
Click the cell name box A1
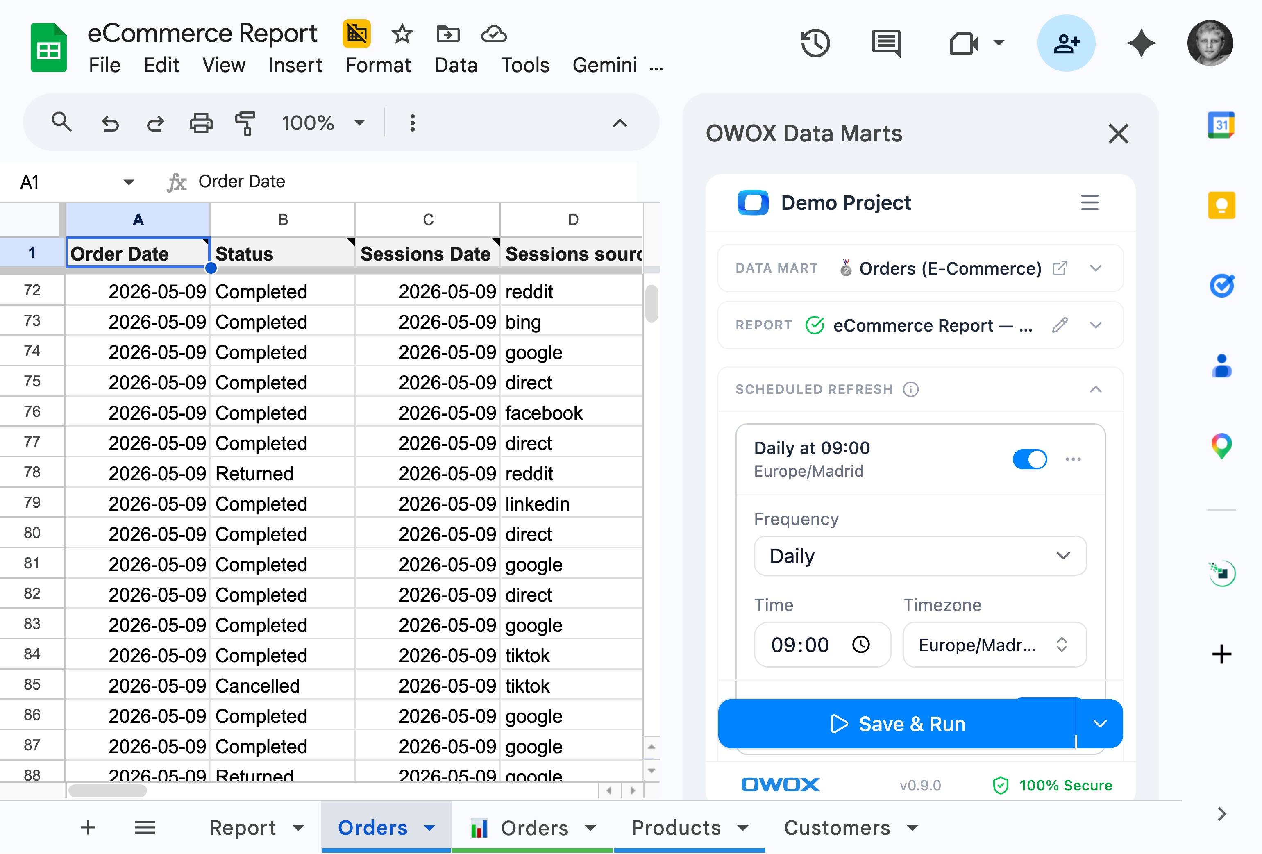point(76,182)
